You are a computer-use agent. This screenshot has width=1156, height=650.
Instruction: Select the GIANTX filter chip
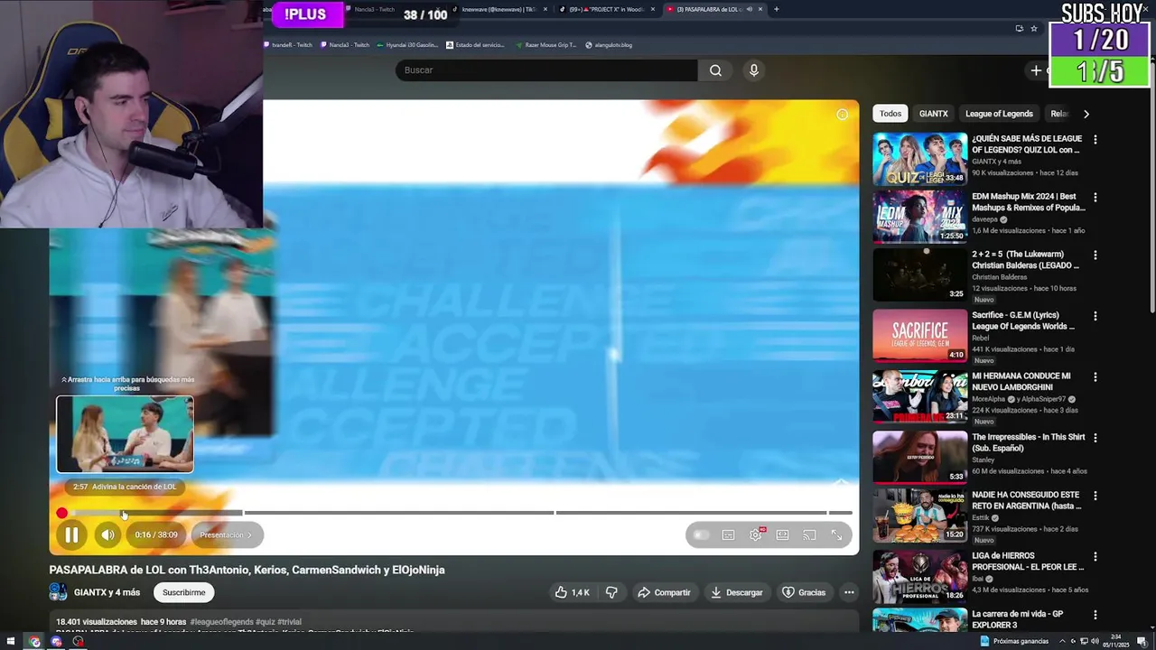pyautogui.click(x=933, y=114)
